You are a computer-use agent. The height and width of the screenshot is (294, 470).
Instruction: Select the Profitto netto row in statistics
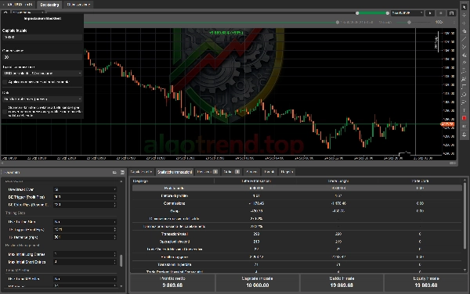[x=297, y=188]
